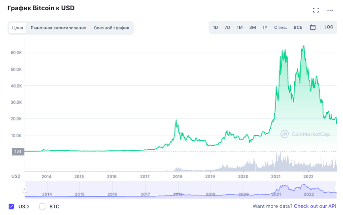Image resolution: width=343 pixels, height=215 pixels.
Task: Open the three-dot more options menu
Action: (330, 10)
